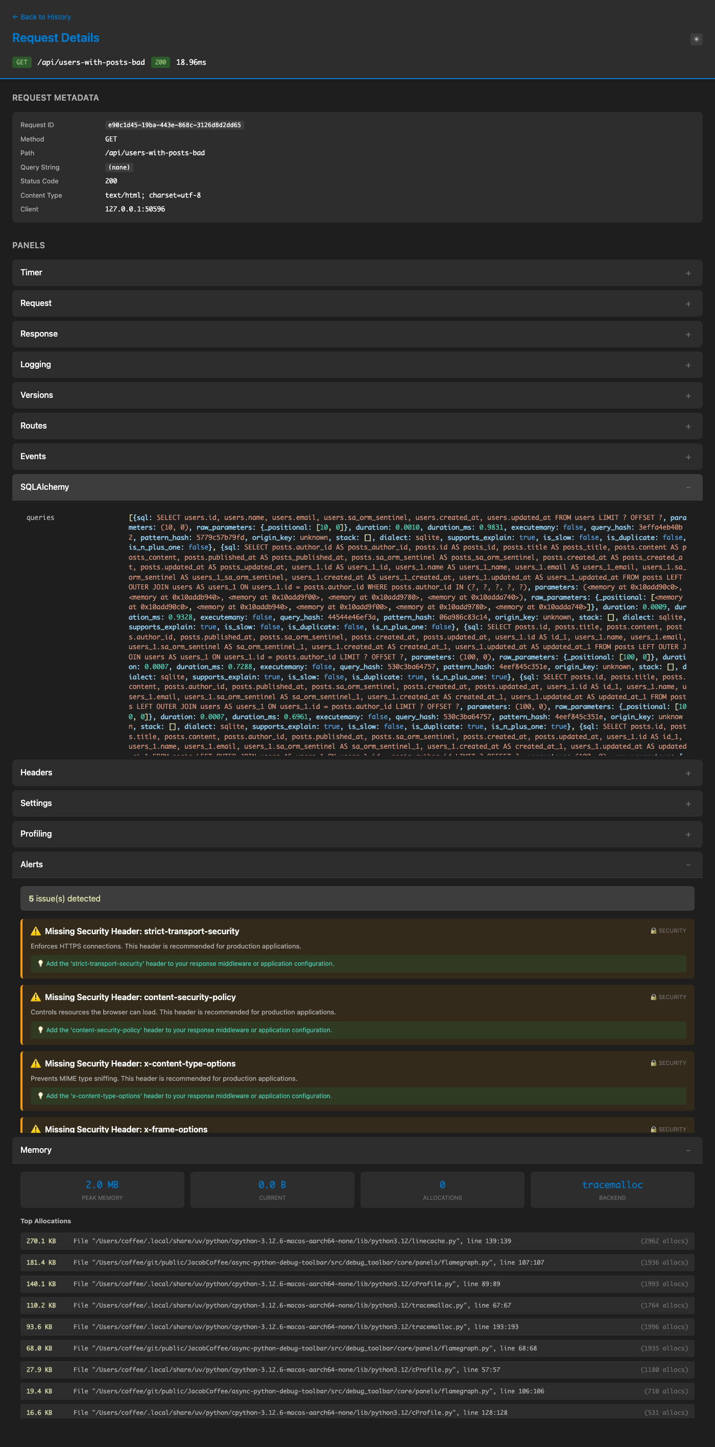This screenshot has height=1447, width=715.
Task: Expand the Logging panel plus icon
Action: 687,365
